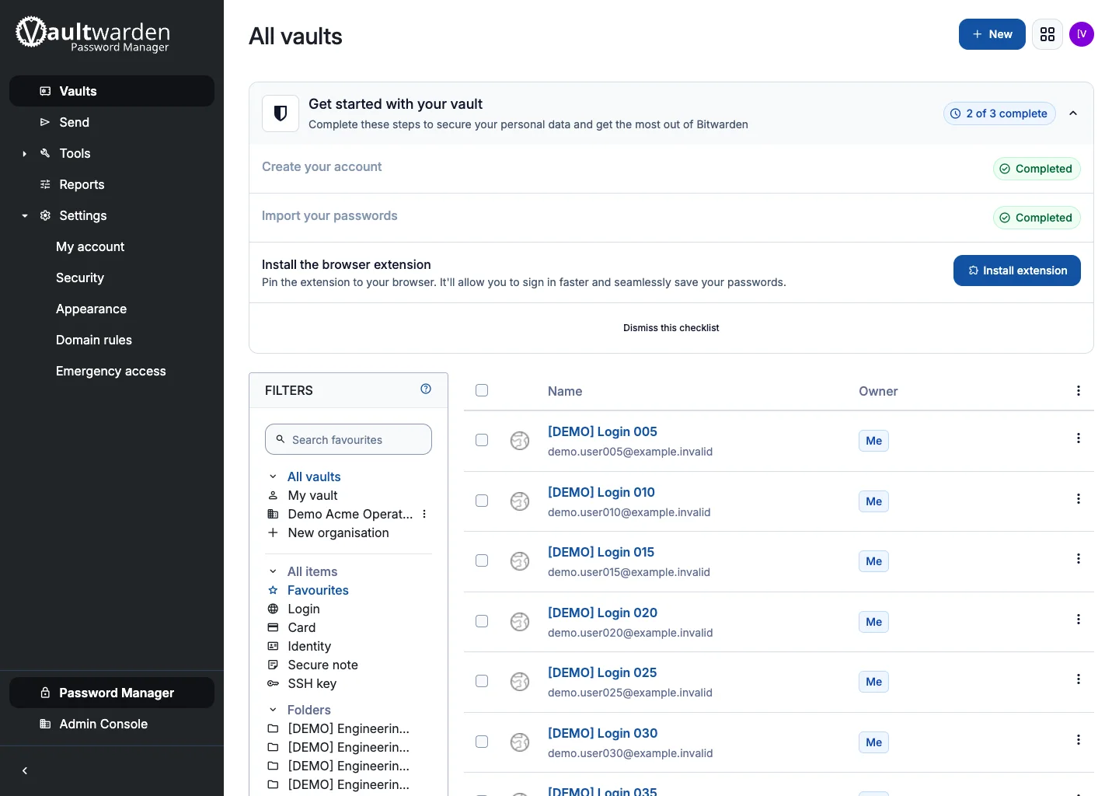The image size is (1119, 796).
Task: Collapse the Folders filter chevron
Action: tap(273, 710)
